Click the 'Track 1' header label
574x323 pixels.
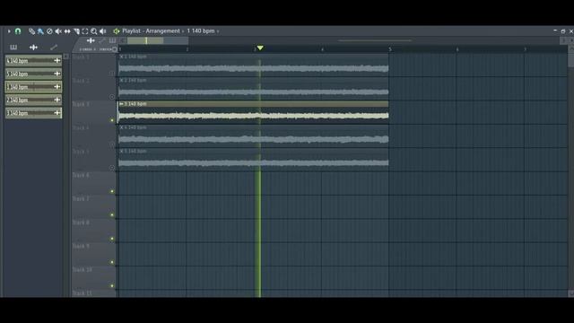coord(81,57)
